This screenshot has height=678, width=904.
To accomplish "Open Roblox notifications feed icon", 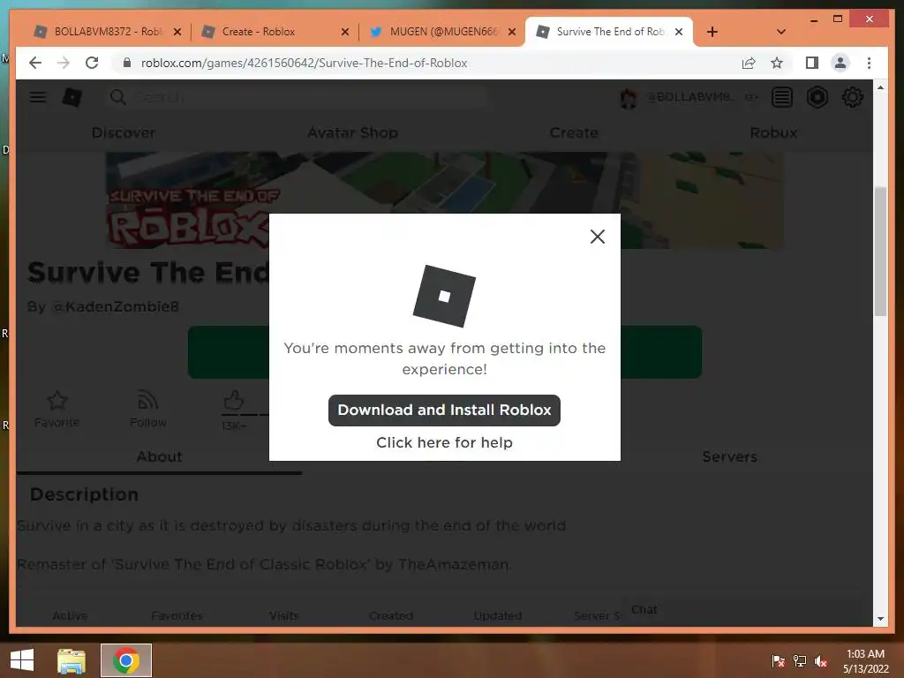I will tap(782, 97).
